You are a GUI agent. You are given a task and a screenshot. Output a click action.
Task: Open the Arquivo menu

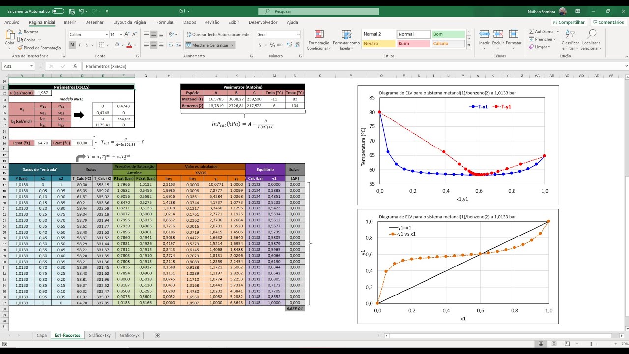(x=12, y=22)
